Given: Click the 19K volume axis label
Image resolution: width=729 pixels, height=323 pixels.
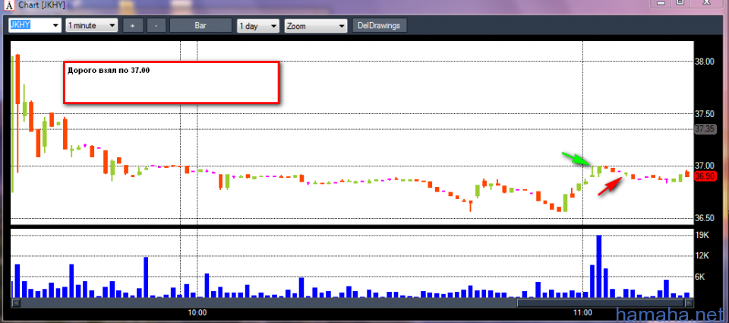Looking at the screenshot, I should (x=702, y=236).
